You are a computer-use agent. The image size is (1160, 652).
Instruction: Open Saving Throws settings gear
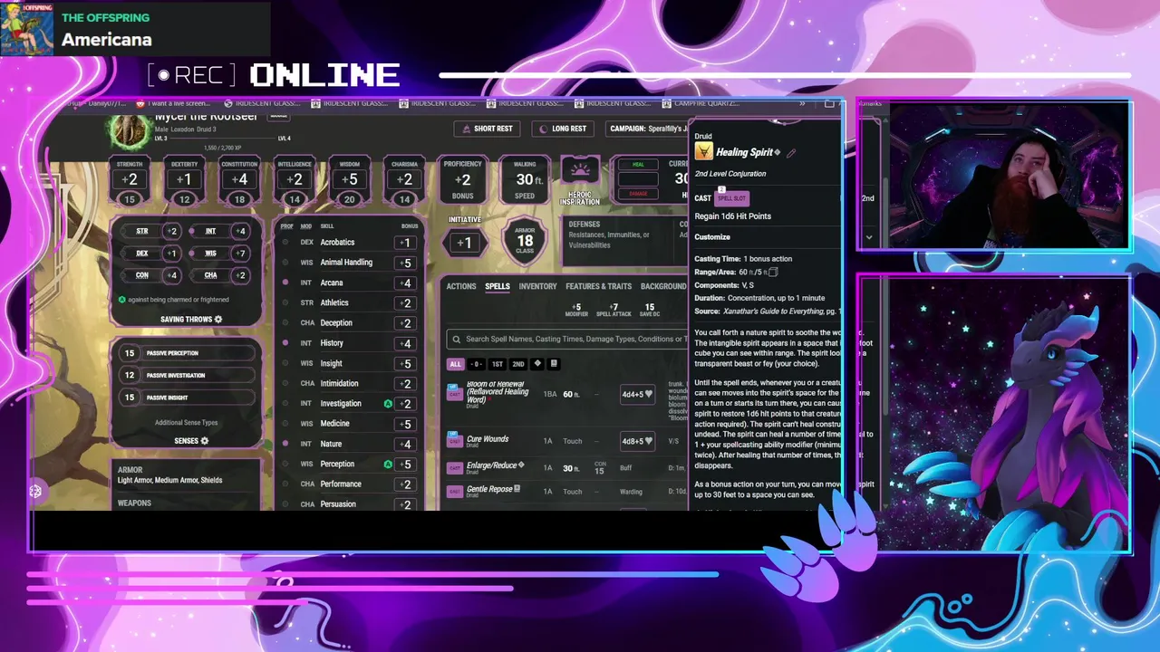tap(218, 320)
